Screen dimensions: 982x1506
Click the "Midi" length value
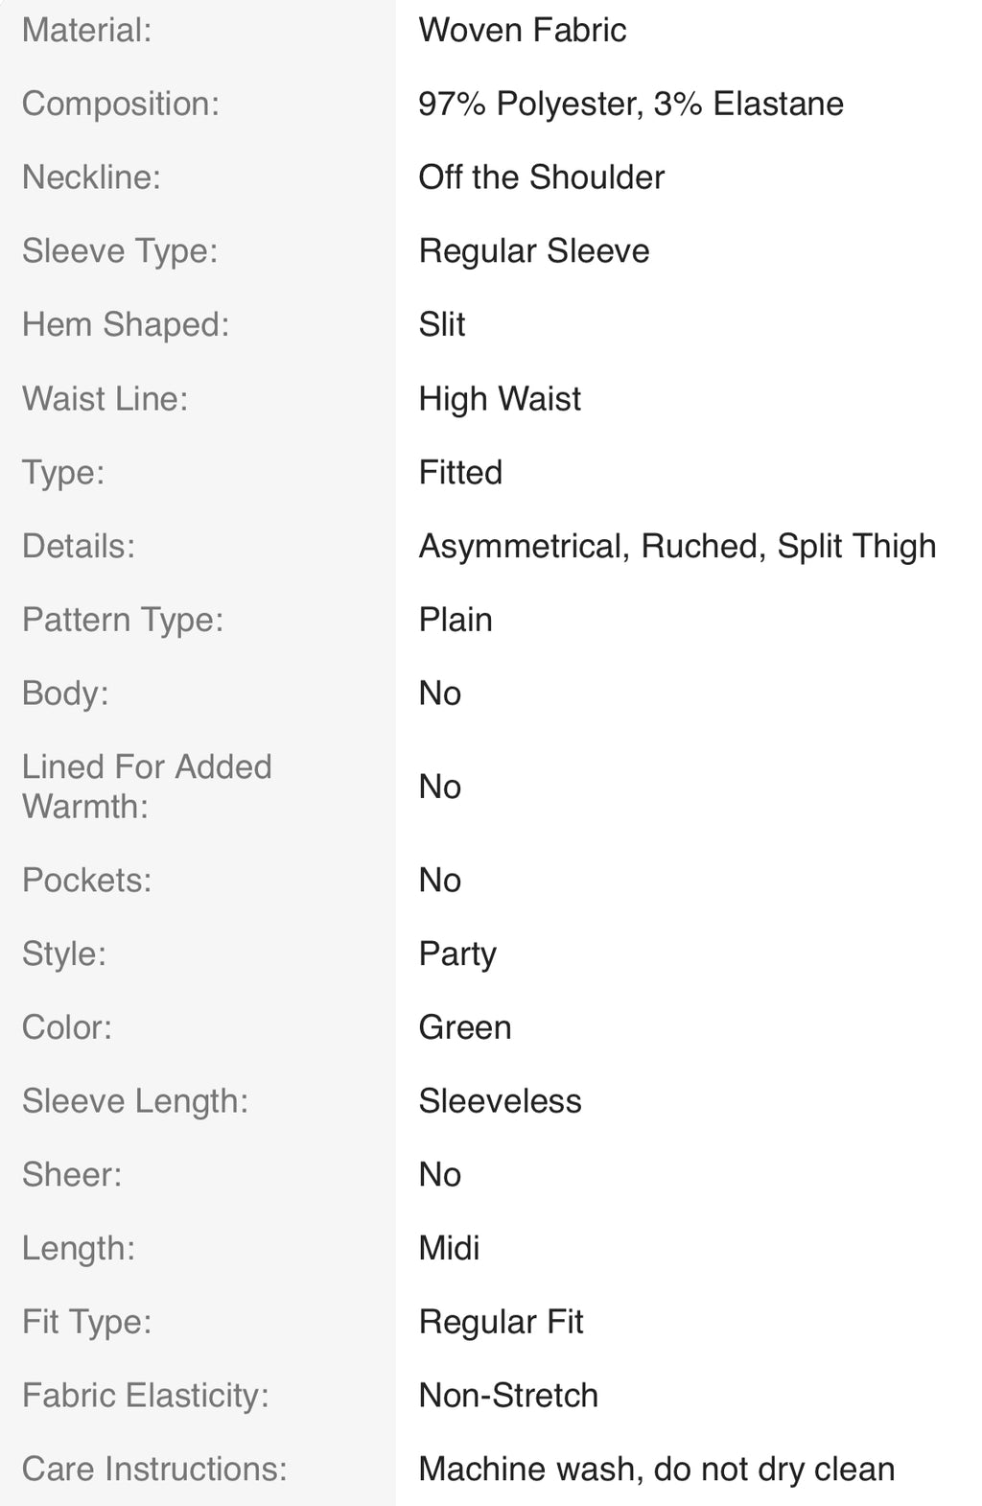click(x=449, y=1249)
